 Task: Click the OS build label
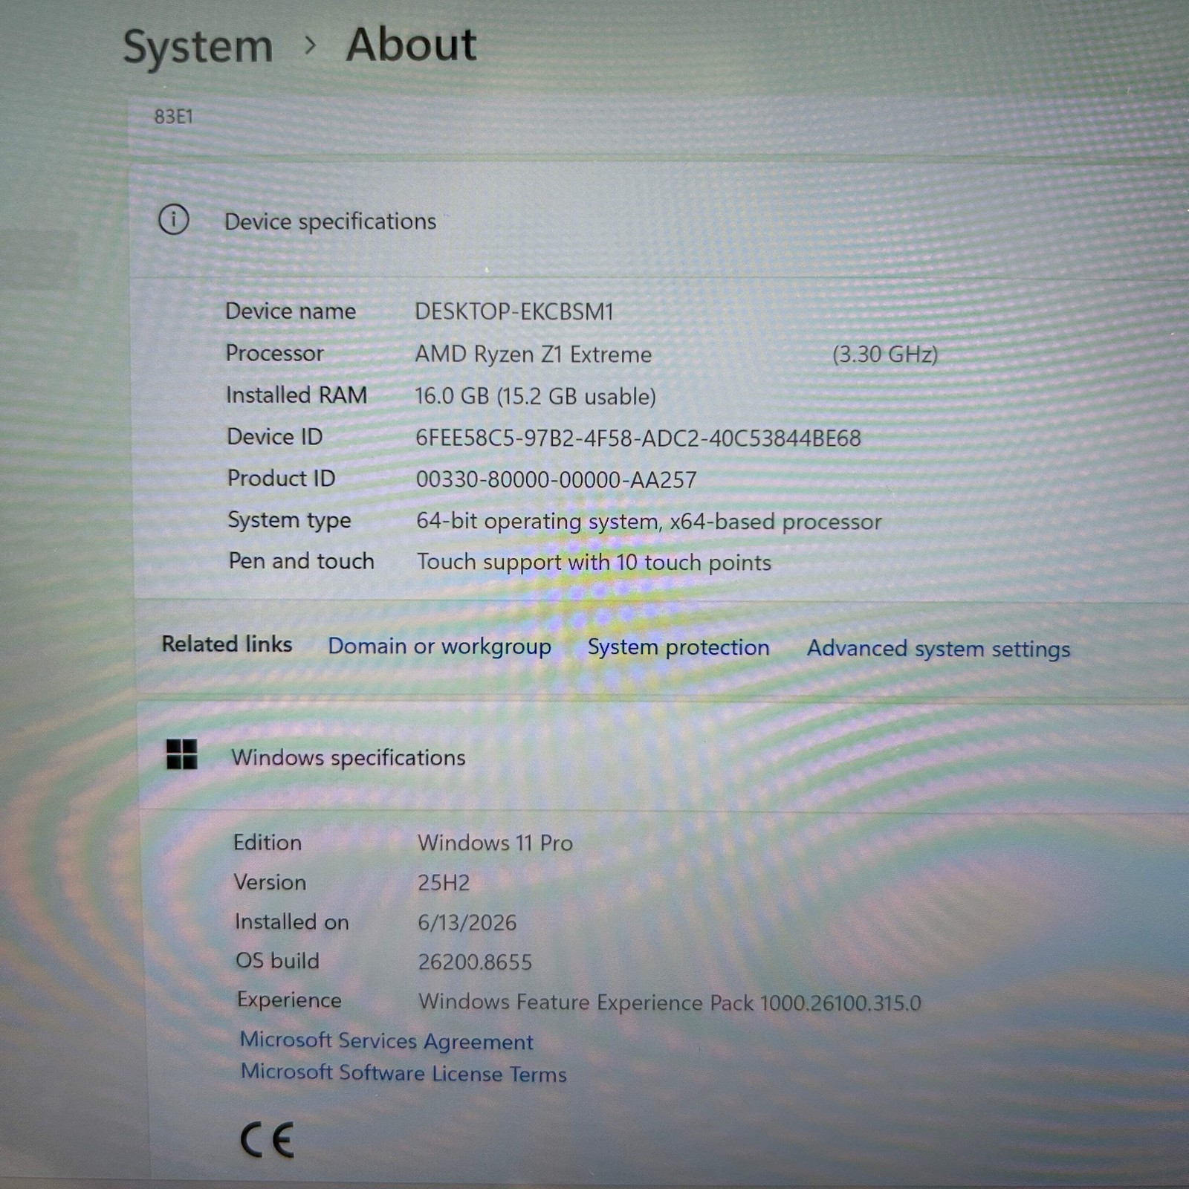[x=277, y=961]
